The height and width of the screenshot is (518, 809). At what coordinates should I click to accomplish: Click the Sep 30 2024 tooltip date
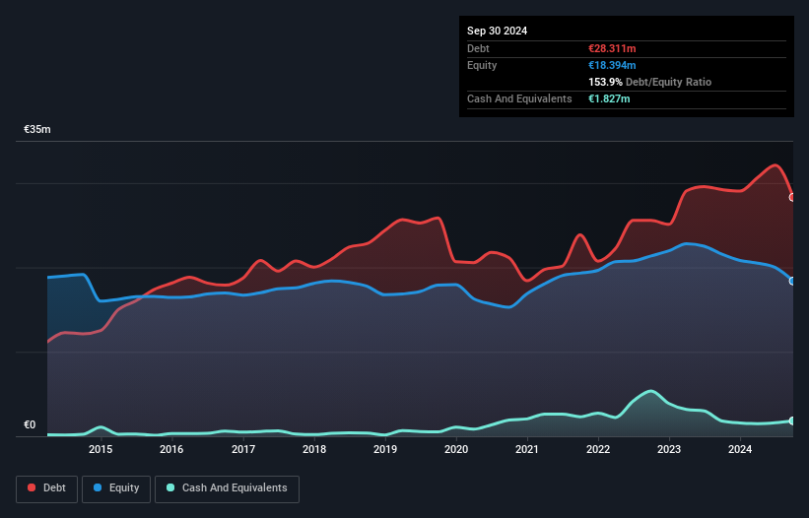[497, 31]
